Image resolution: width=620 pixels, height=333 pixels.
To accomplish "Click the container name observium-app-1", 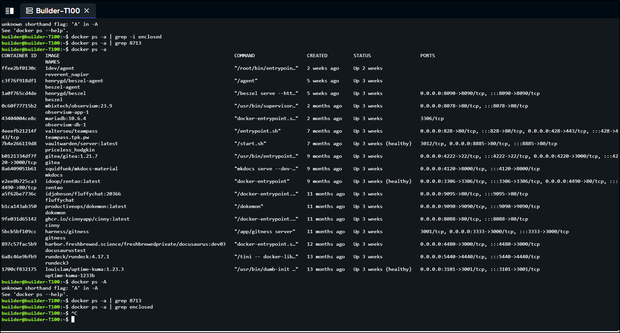I will [67, 112].
